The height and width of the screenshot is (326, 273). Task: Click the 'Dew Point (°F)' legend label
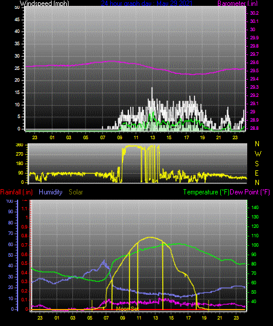(250, 192)
